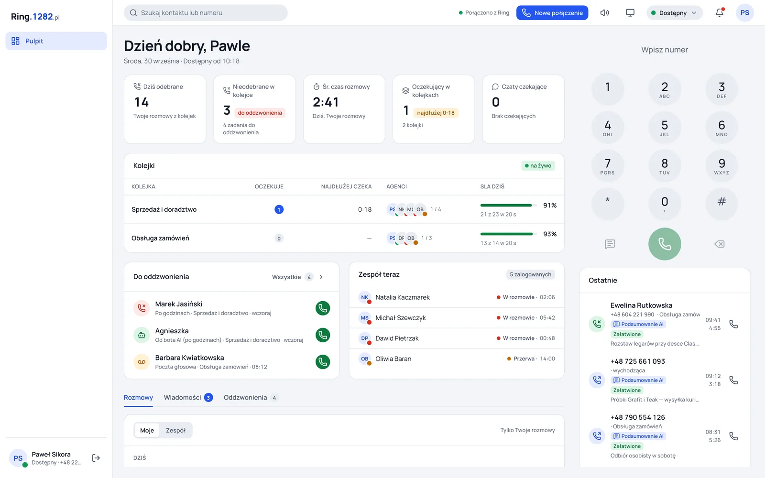Call back Agnieszka

(323, 335)
